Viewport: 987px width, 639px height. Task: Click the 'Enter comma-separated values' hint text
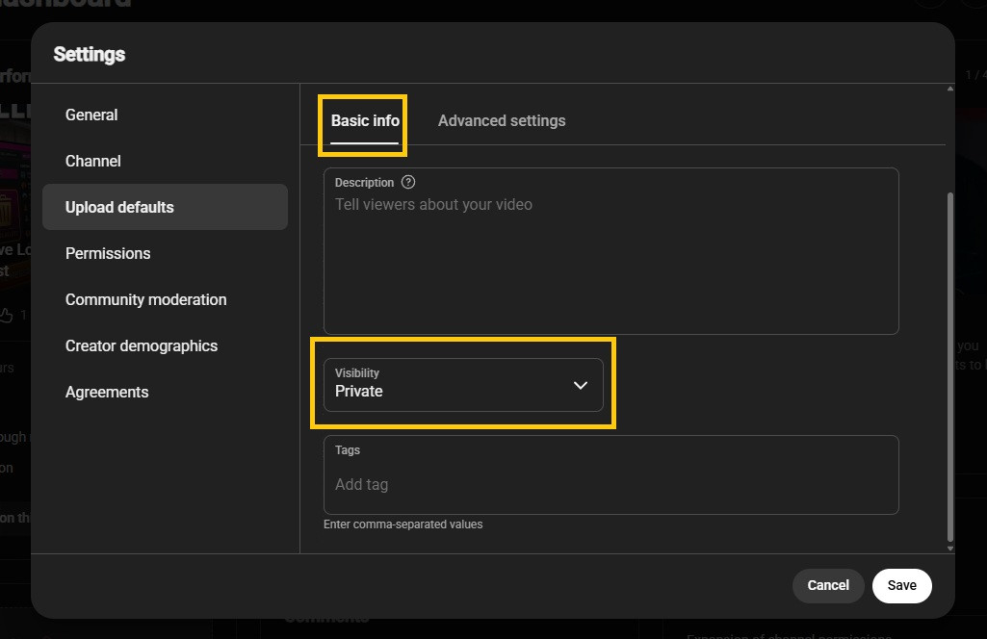pyautogui.click(x=403, y=524)
